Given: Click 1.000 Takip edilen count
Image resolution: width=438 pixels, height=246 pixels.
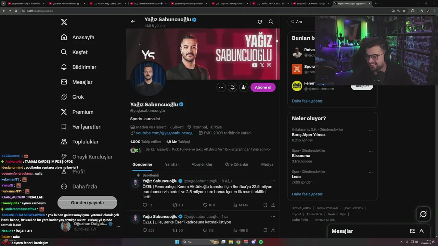Looking at the screenshot, I should coord(145,141).
